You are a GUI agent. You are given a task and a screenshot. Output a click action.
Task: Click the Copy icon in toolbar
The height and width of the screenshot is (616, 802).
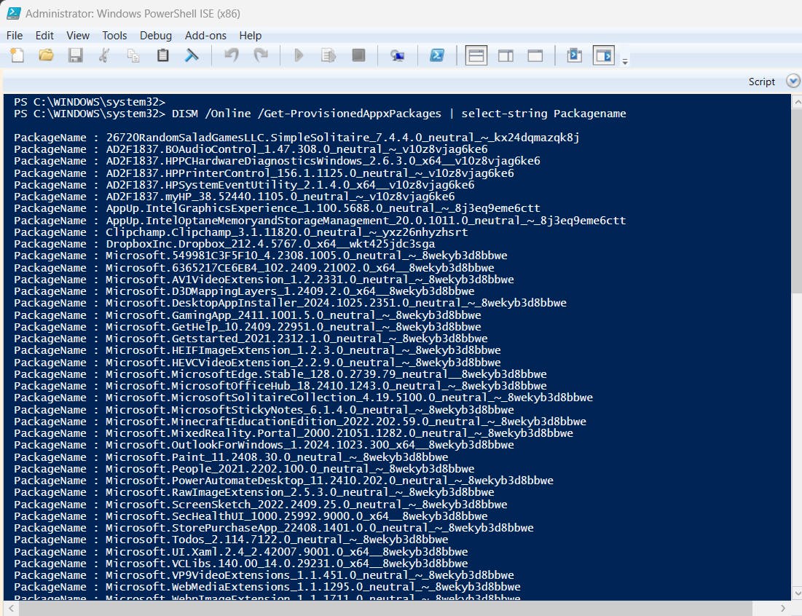[133, 55]
